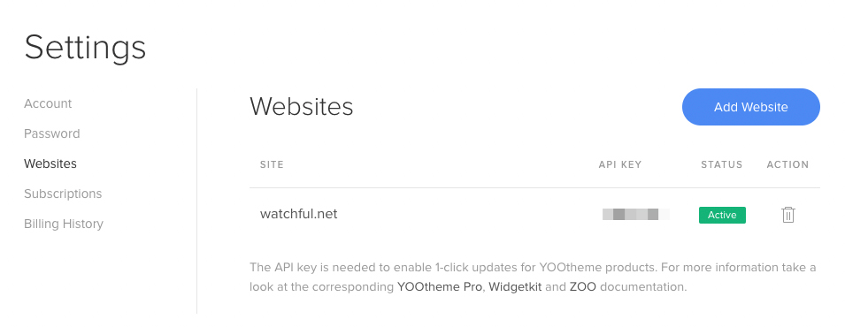Click the Add Website button

[x=751, y=107]
